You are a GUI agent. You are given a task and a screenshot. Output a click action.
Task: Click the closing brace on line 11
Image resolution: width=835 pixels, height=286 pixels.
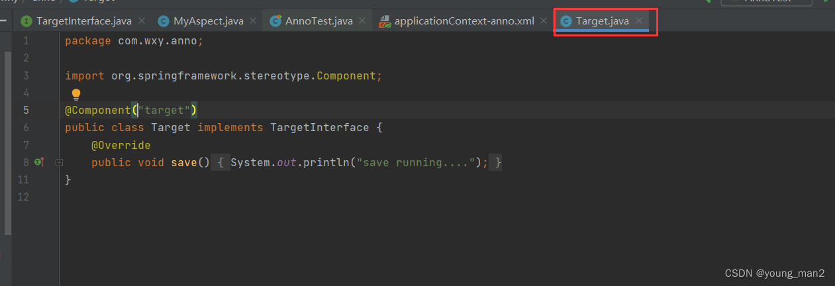pyautogui.click(x=68, y=179)
